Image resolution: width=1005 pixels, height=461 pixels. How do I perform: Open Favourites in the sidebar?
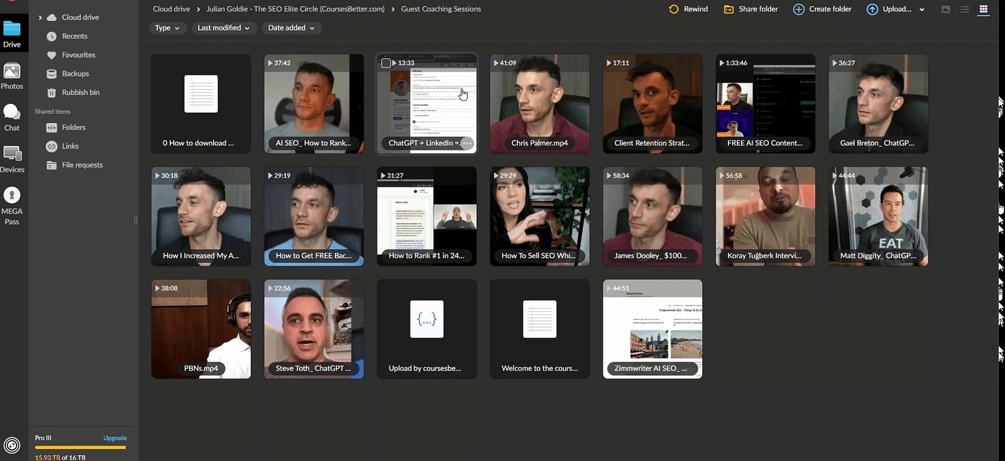point(71,55)
